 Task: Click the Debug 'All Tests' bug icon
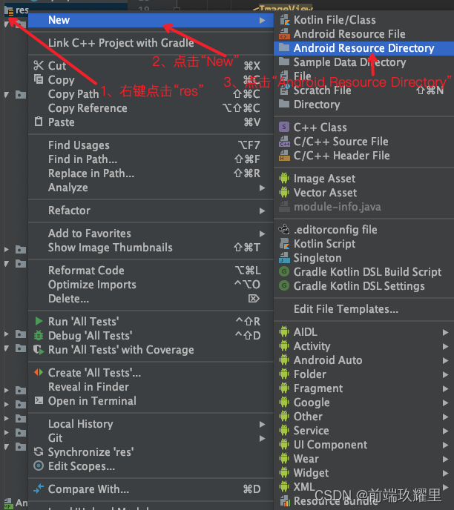(x=39, y=336)
